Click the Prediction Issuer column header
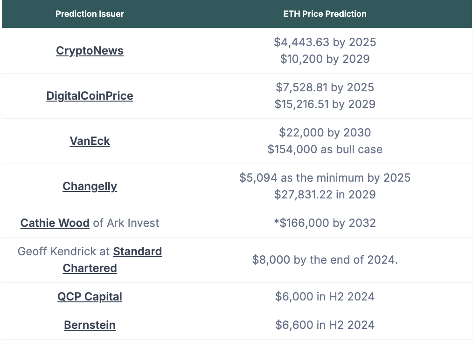 [90, 14]
